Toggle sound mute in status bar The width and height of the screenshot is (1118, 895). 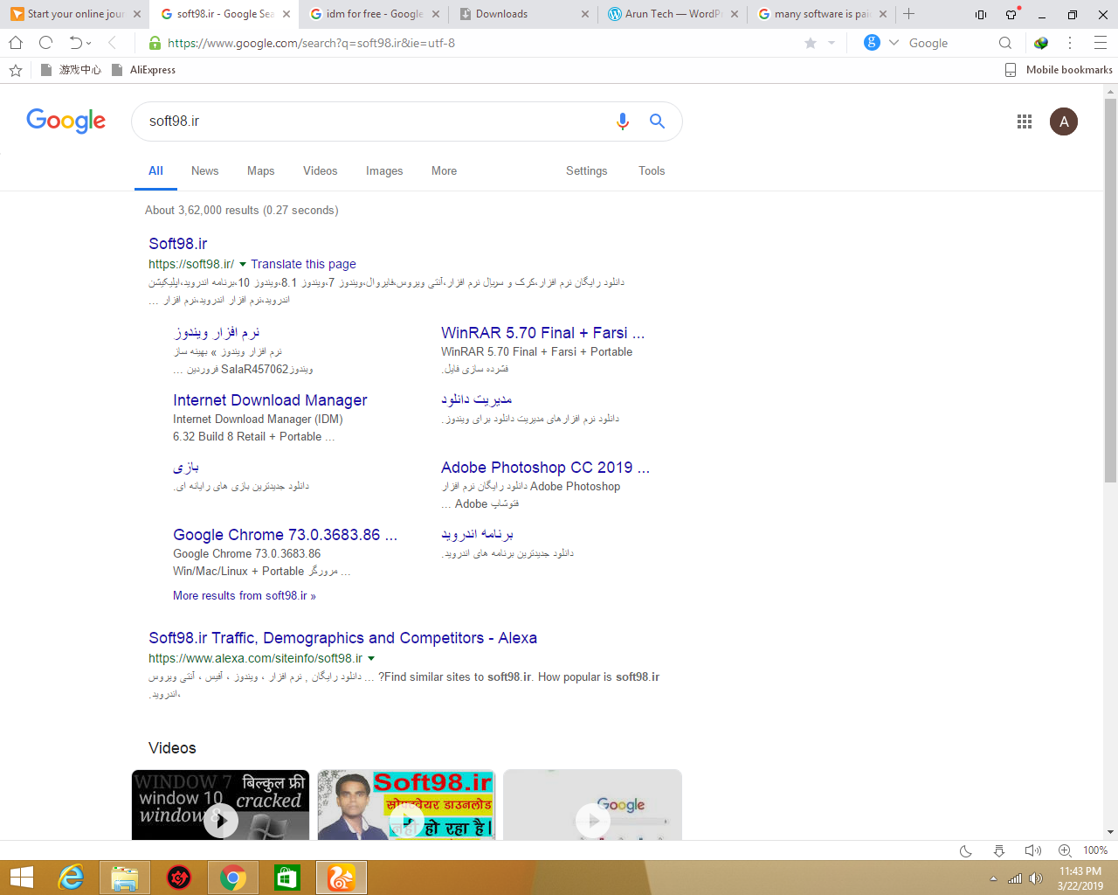click(x=1032, y=850)
